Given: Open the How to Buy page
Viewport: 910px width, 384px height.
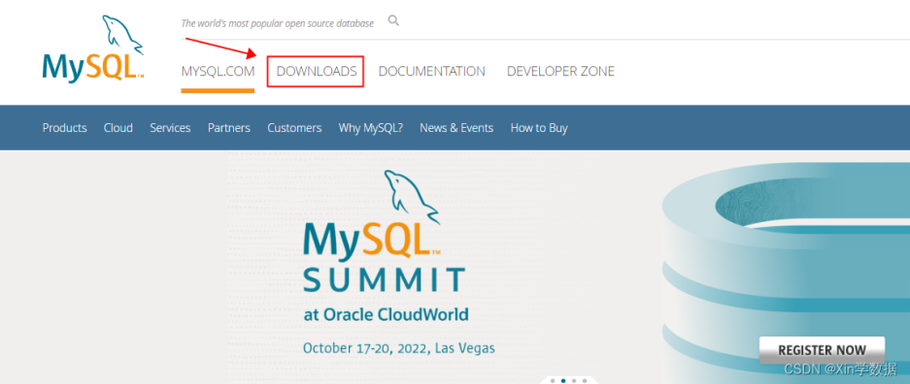Looking at the screenshot, I should pyautogui.click(x=539, y=128).
